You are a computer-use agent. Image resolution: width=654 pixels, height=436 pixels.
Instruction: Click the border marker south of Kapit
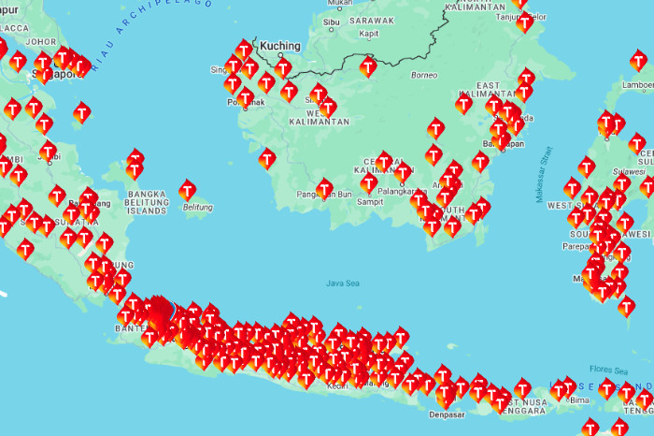(x=368, y=66)
